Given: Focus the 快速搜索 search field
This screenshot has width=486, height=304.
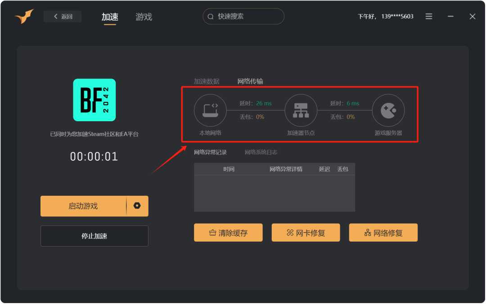Looking at the screenshot, I should (x=243, y=17).
